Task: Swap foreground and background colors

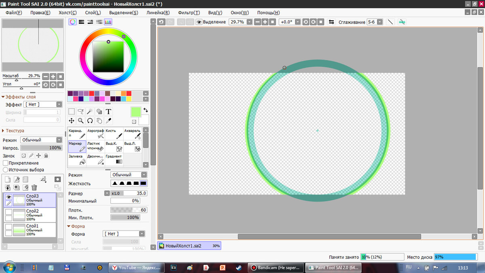Action: [145, 110]
